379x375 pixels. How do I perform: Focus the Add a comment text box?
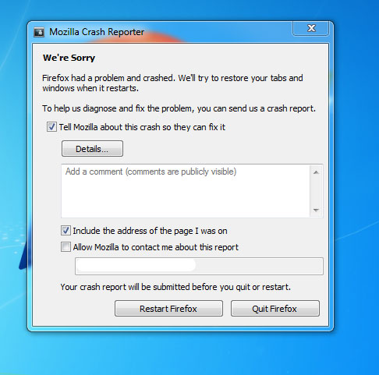point(186,191)
